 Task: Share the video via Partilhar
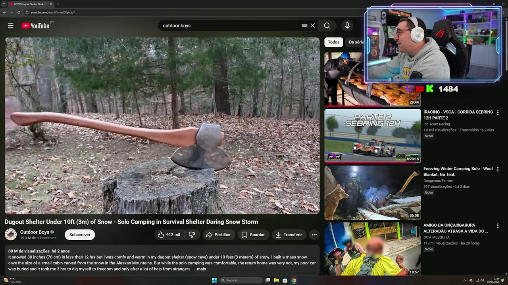click(218, 235)
